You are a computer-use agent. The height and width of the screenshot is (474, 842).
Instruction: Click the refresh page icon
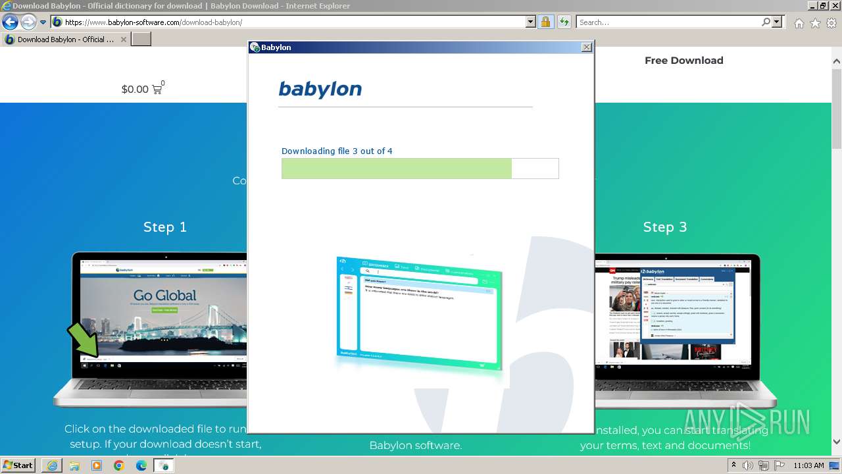click(x=564, y=22)
